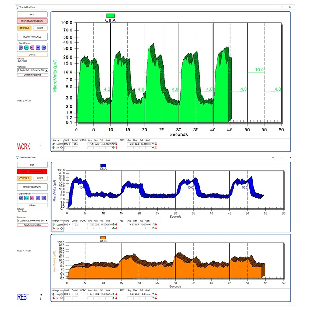Open Utilities in the top window
Viewport: 310px width, 310px height.
coord(33,55)
